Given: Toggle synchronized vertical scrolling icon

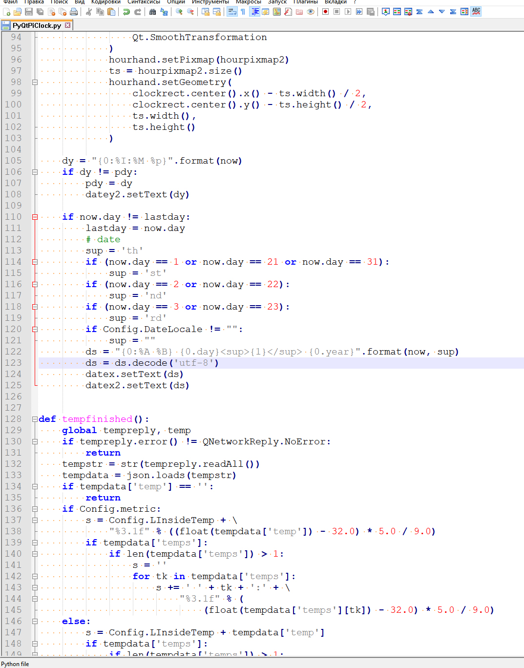Looking at the screenshot, I should point(206,12).
